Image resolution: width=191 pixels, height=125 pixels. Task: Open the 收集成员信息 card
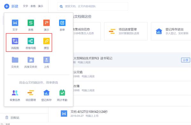click(x=87, y=31)
